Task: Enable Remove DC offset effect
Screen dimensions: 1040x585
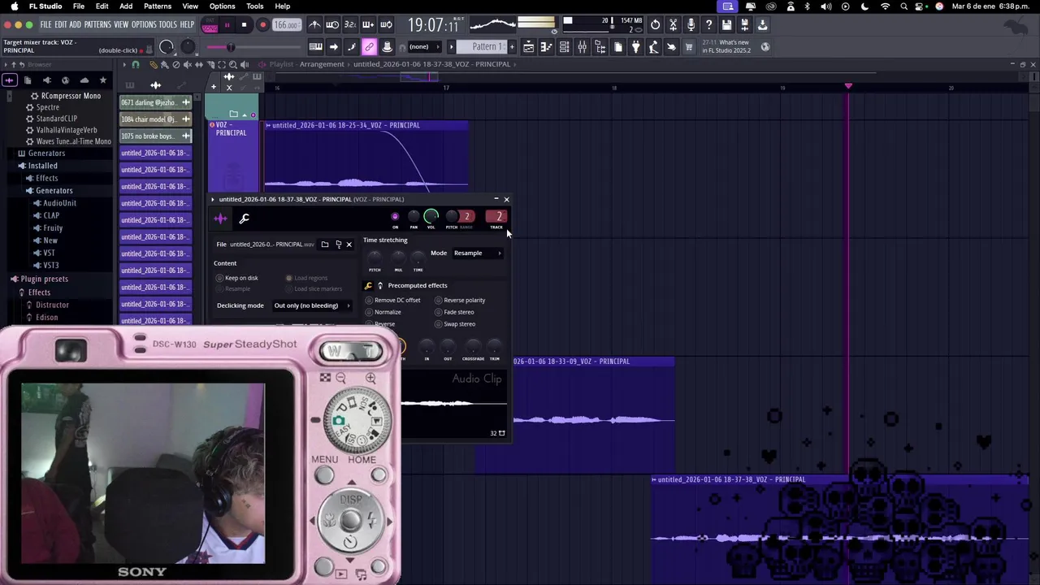Action: tap(393, 300)
